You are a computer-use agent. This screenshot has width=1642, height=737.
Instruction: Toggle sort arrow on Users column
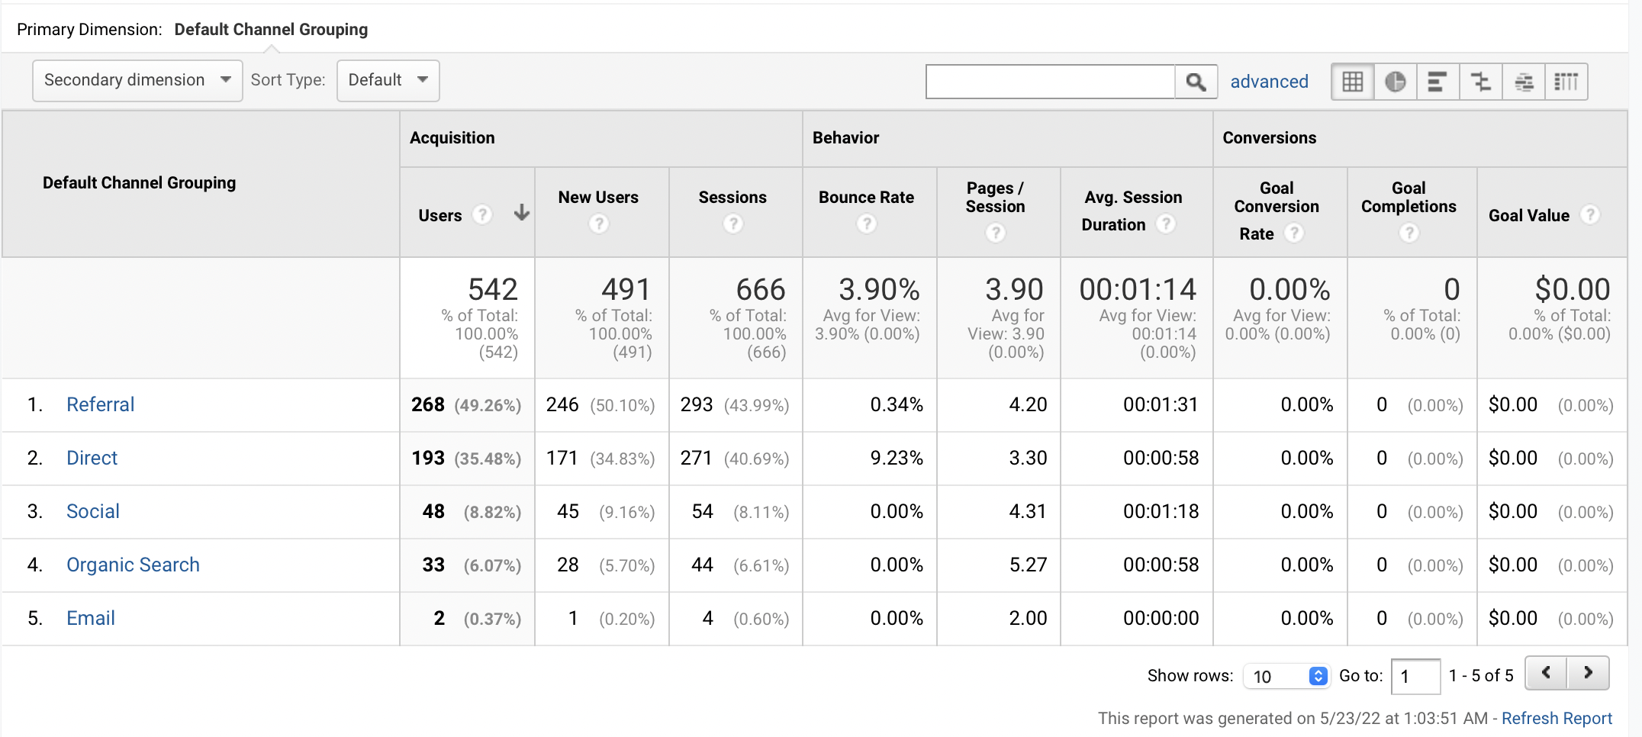pyautogui.click(x=521, y=213)
